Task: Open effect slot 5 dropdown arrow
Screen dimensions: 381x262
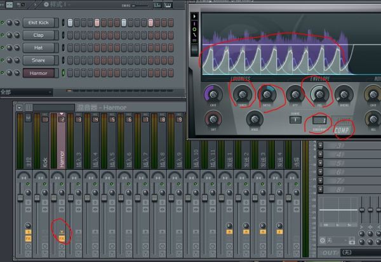Action: [x=321, y=163]
